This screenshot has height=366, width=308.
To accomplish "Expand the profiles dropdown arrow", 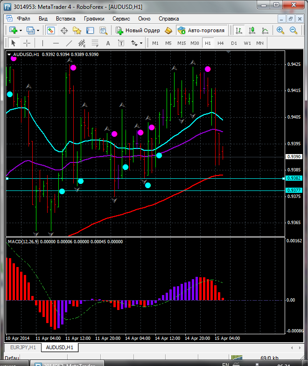I will (x=38, y=30).
